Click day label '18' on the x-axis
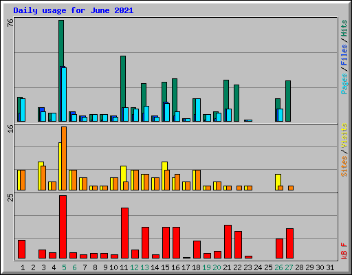 (x=196, y=267)
